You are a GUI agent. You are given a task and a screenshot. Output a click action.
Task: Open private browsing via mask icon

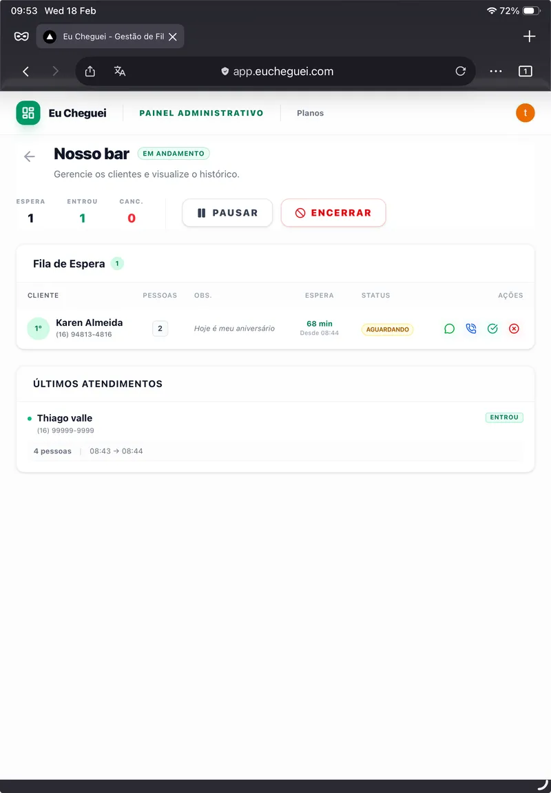pyautogui.click(x=19, y=36)
